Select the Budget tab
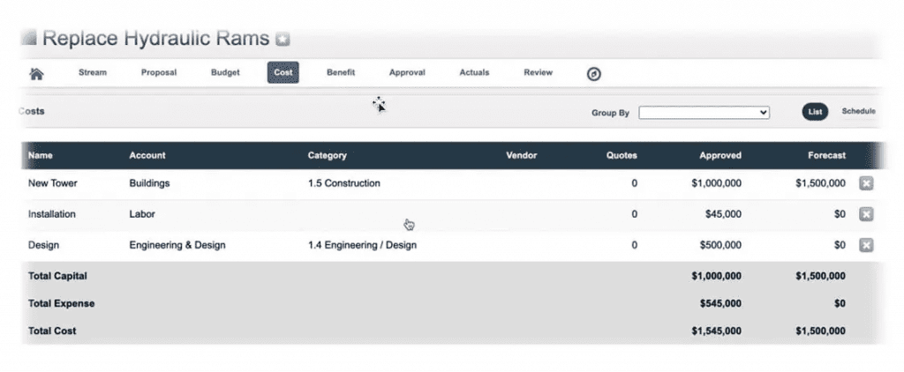 (225, 72)
